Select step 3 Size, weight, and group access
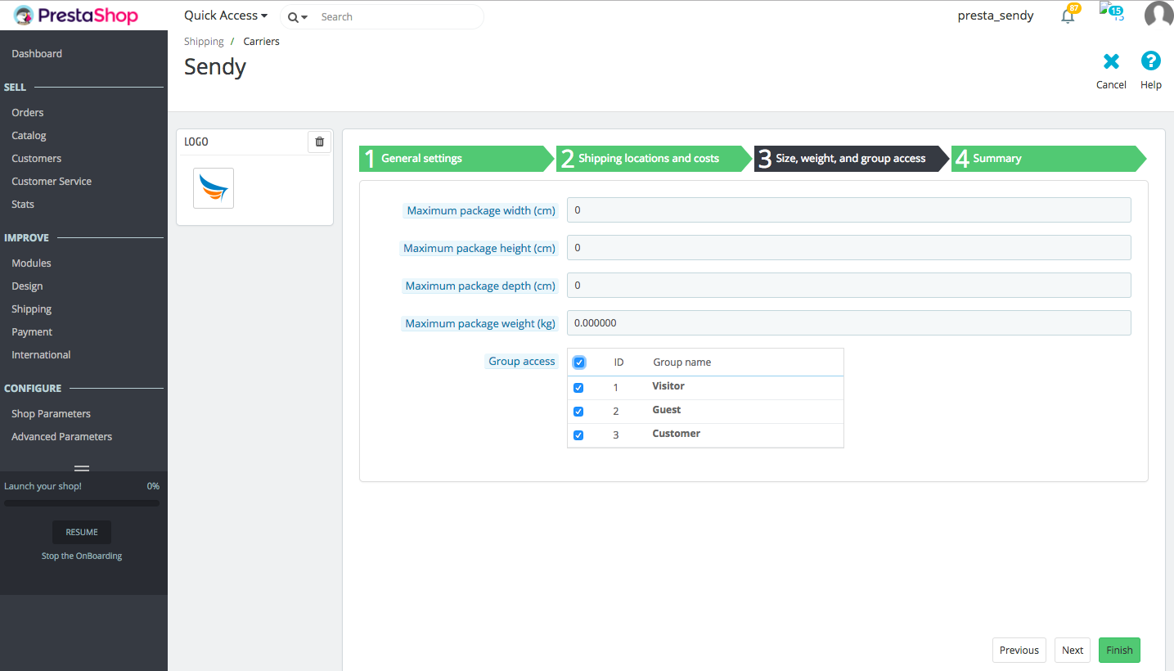 point(851,159)
